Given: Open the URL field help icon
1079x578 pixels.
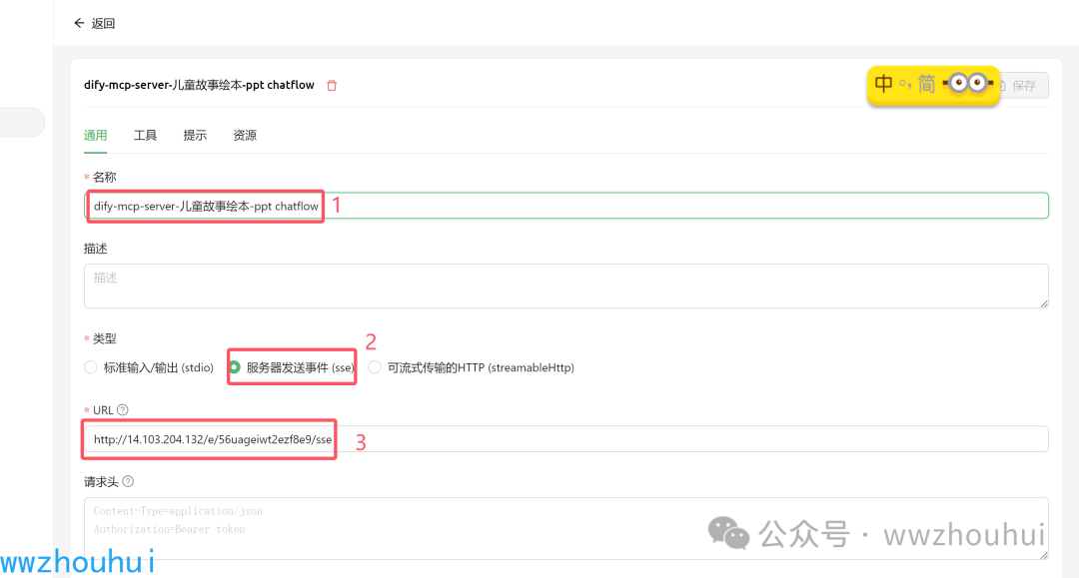Looking at the screenshot, I should click(x=122, y=409).
